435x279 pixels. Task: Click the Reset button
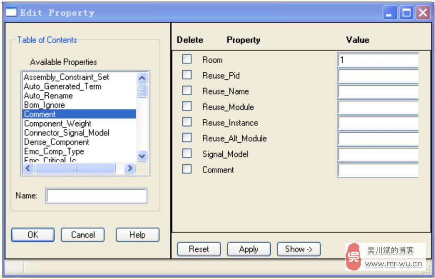pos(199,249)
